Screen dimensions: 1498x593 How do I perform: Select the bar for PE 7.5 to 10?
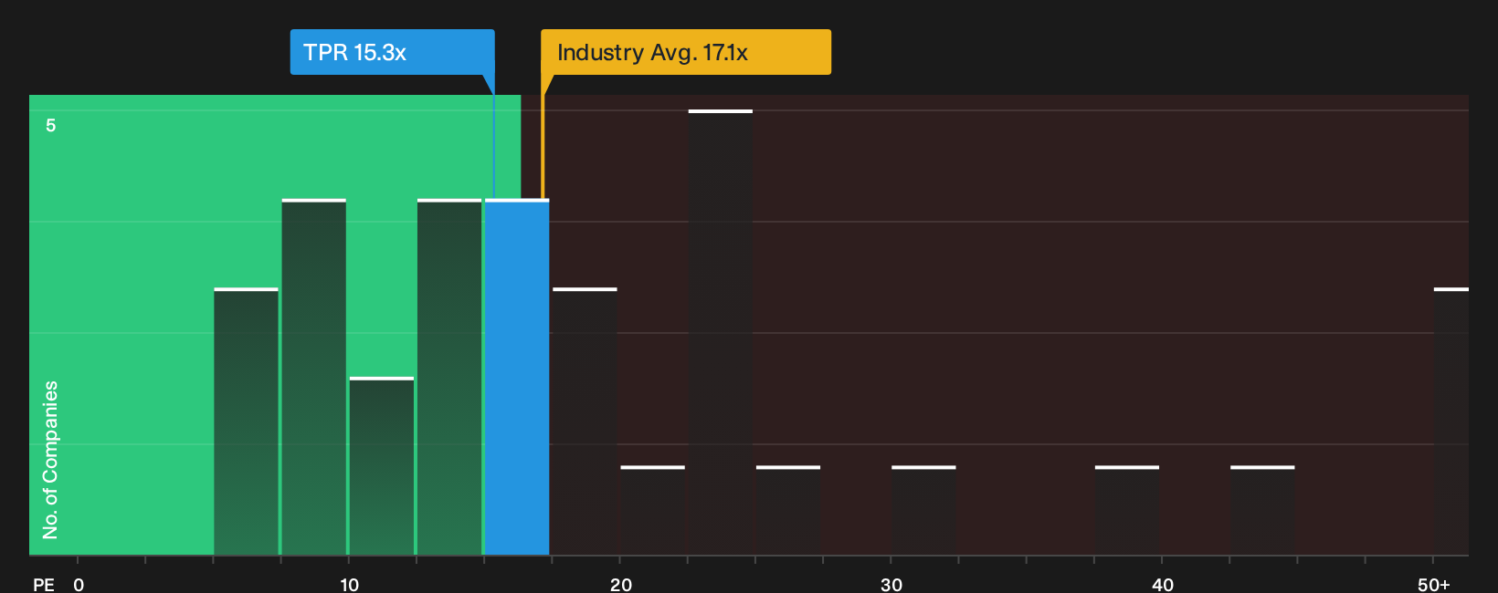pos(313,377)
